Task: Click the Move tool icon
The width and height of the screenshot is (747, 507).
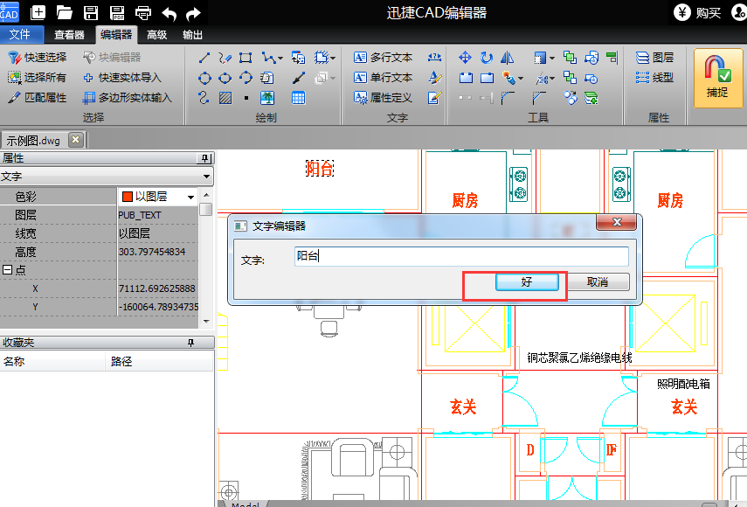Action: point(465,58)
